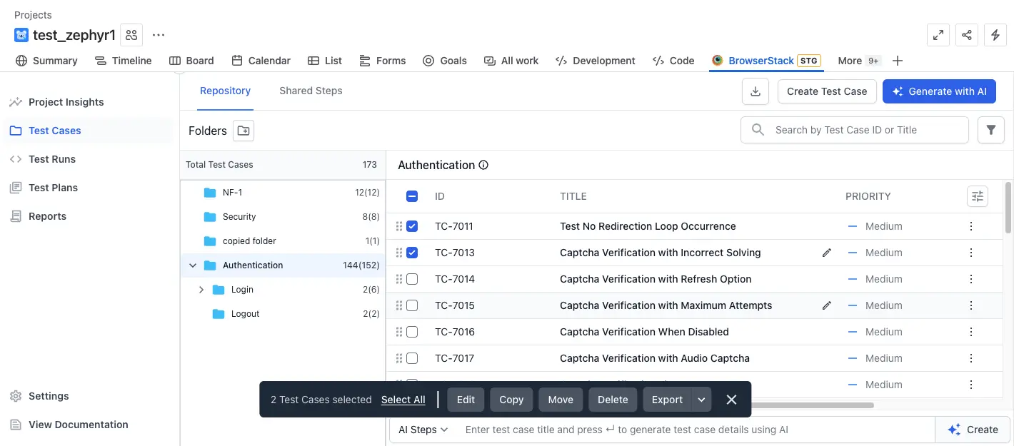Click edit pencil for TC-7013
This screenshot has height=446, width=1014.
(x=827, y=253)
